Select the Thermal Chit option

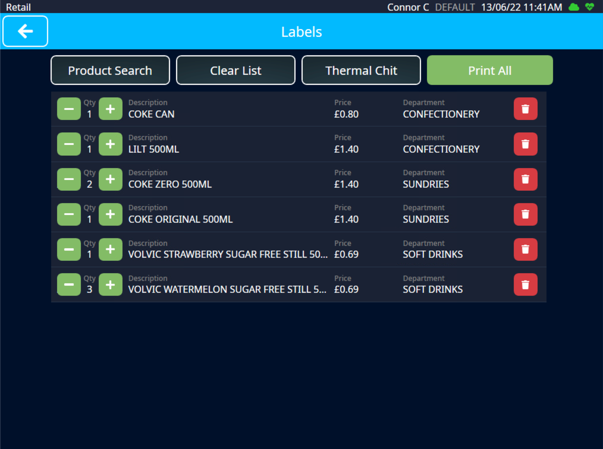(361, 70)
